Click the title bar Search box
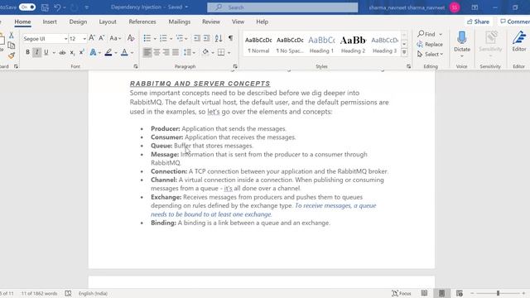The width and height of the screenshot is (530, 298). (x=282, y=7)
